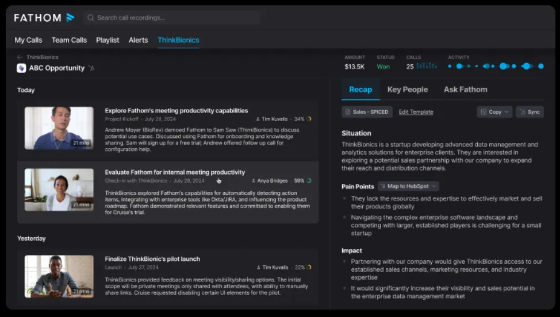Open the Explore Fathom's meeting productivity capabilities thumbnail
This screenshot has width=560, height=317.
[x=59, y=128]
